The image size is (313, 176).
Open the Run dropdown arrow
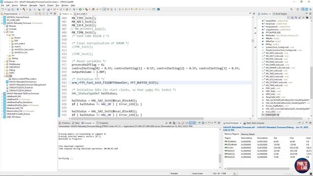tap(83, 9)
